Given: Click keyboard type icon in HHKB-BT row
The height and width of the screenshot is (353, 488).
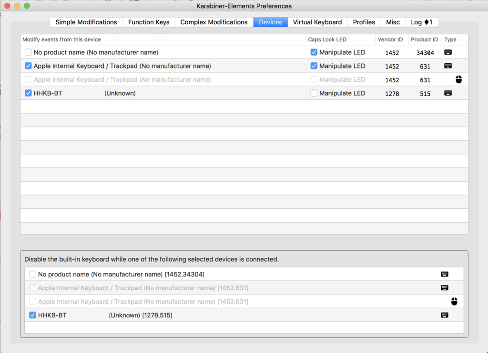Looking at the screenshot, I should click(448, 93).
